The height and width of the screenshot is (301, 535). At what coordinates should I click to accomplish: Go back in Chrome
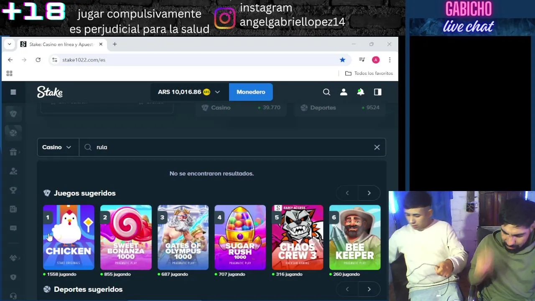tap(10, 60)
